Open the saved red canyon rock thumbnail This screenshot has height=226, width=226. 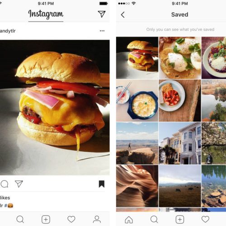coord(137,186)
